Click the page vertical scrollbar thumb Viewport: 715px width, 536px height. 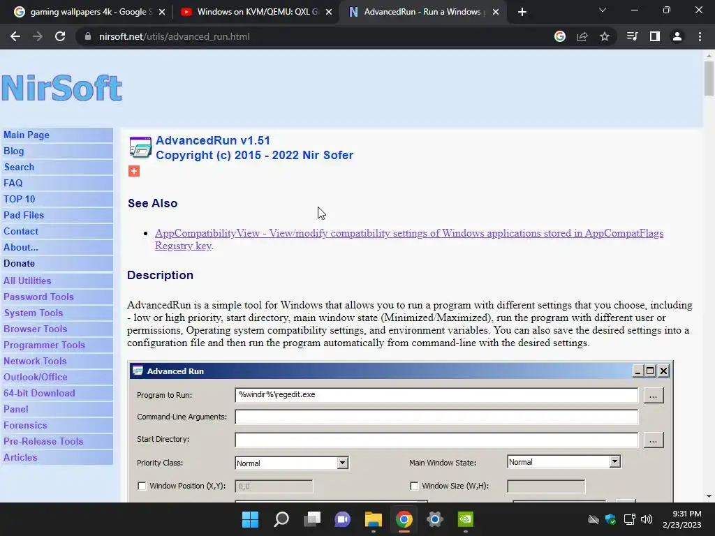(709, 78)
